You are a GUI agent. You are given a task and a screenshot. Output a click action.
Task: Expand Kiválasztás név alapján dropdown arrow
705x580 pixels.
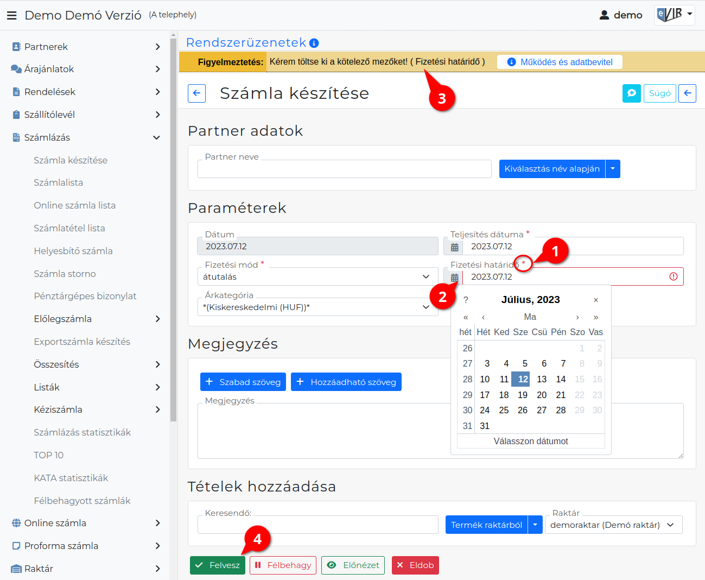click(x=613, y=169)
